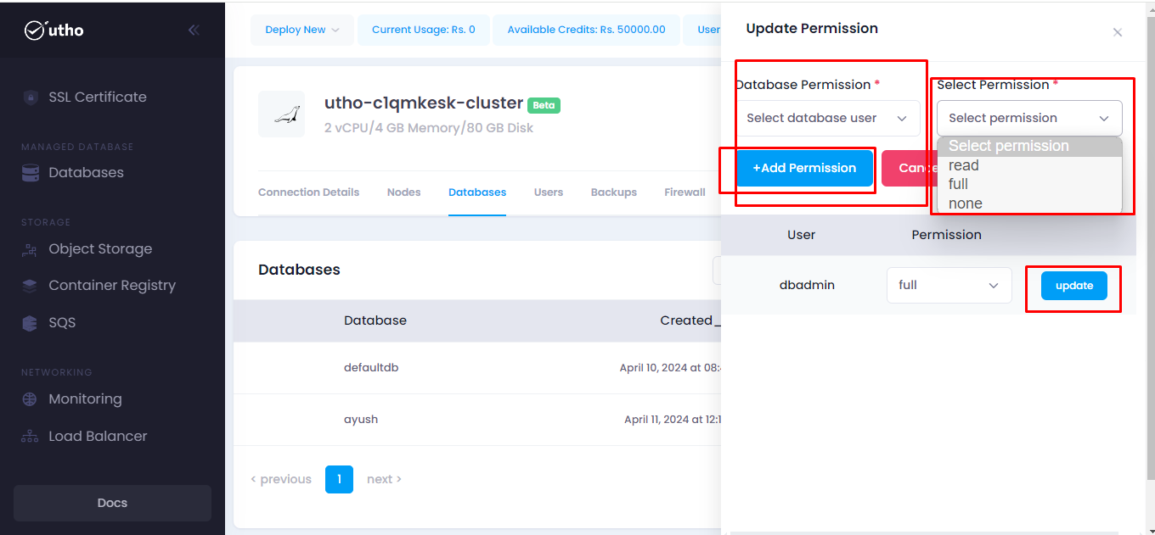Choose 'Select permission' placeholder option
This screenshot has width=1155, height=535.
1029,146
